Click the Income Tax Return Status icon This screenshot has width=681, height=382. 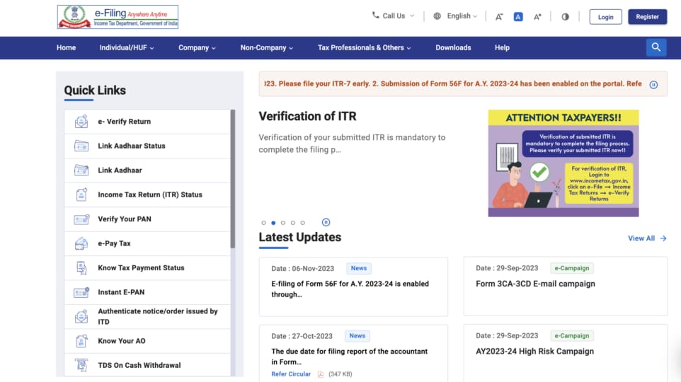[x=81, y=195]
